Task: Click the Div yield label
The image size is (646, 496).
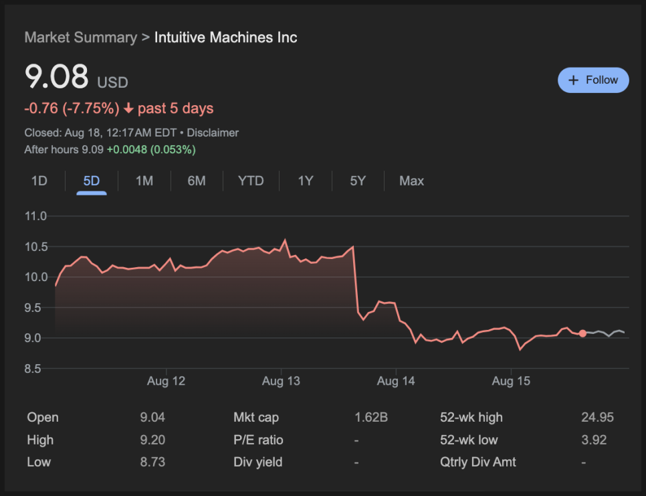Action: (x=258, y=462)
